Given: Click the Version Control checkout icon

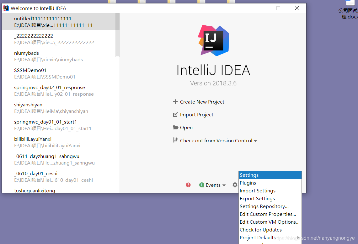Looking at the screenshot, I should (x=175, y=140).
